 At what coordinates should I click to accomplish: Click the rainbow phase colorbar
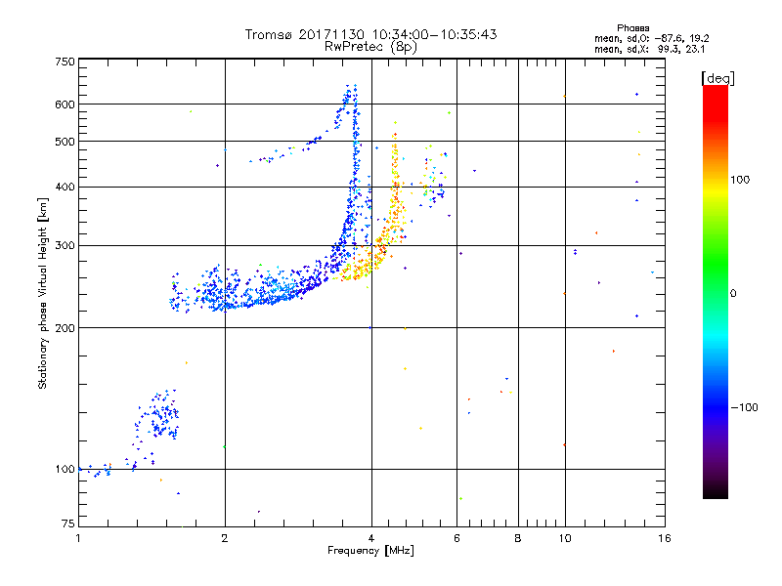(x=716, y=291)
